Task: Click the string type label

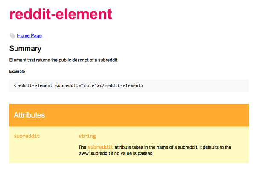Action: click(87, 136)
